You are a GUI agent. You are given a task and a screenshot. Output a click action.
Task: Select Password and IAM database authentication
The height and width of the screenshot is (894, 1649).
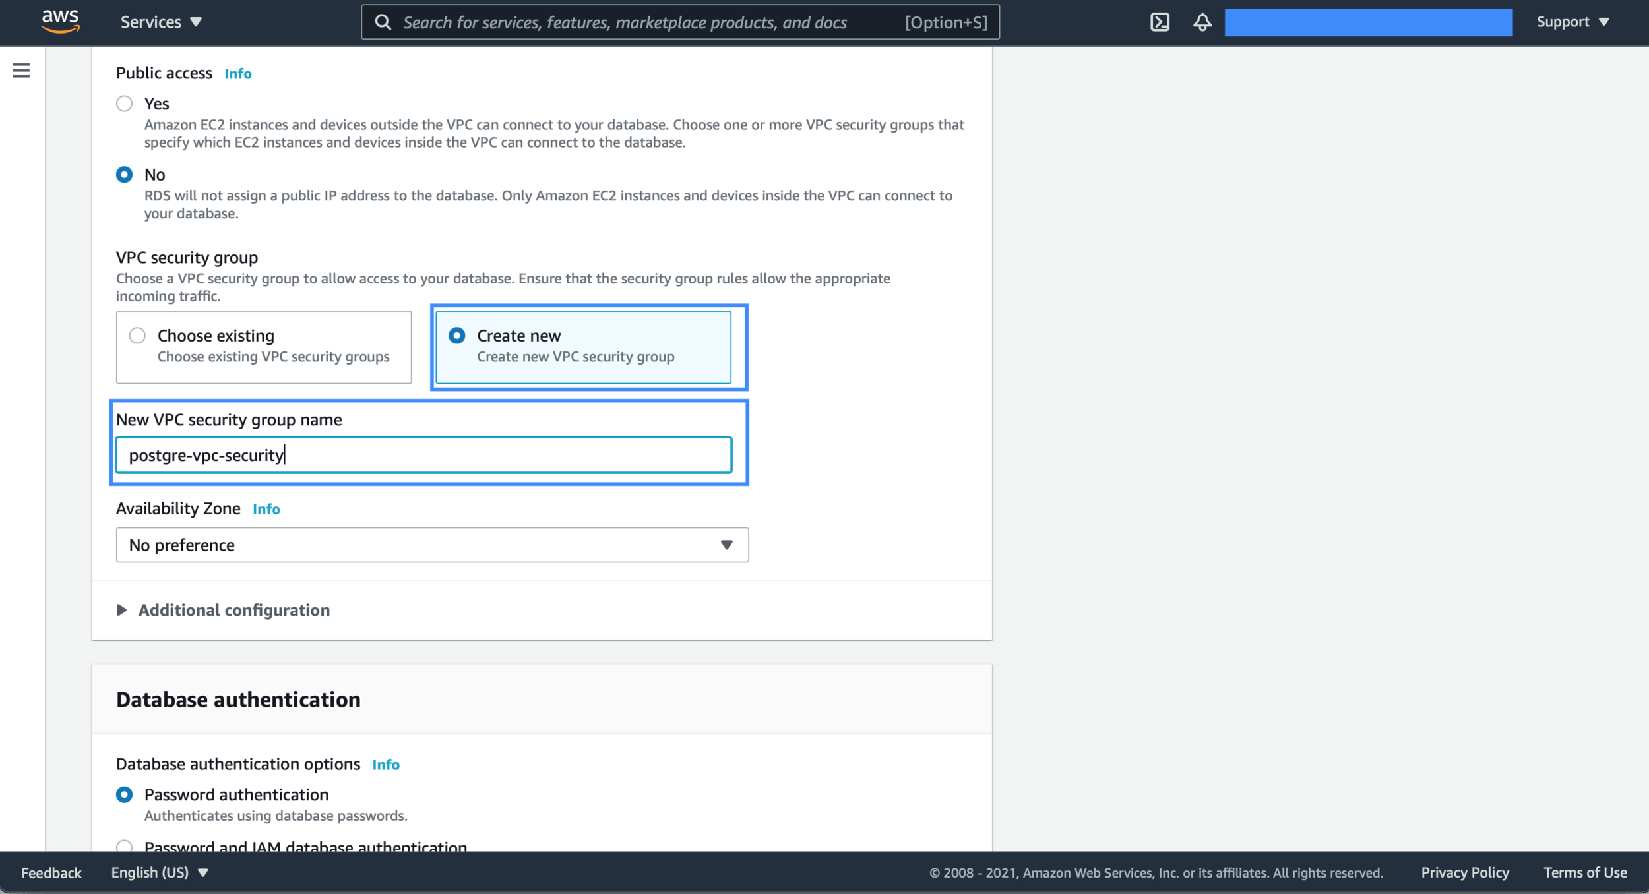coord(125,847)
